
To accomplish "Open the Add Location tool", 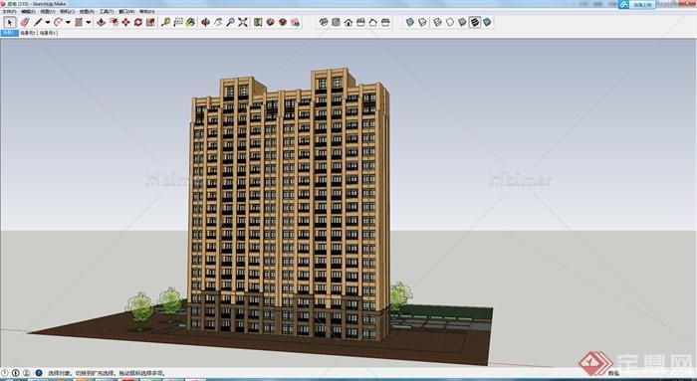I will (258, 22).
